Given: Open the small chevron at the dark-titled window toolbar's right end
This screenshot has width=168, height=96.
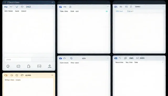Looking at the screenshot, I should tap(52, 7).
